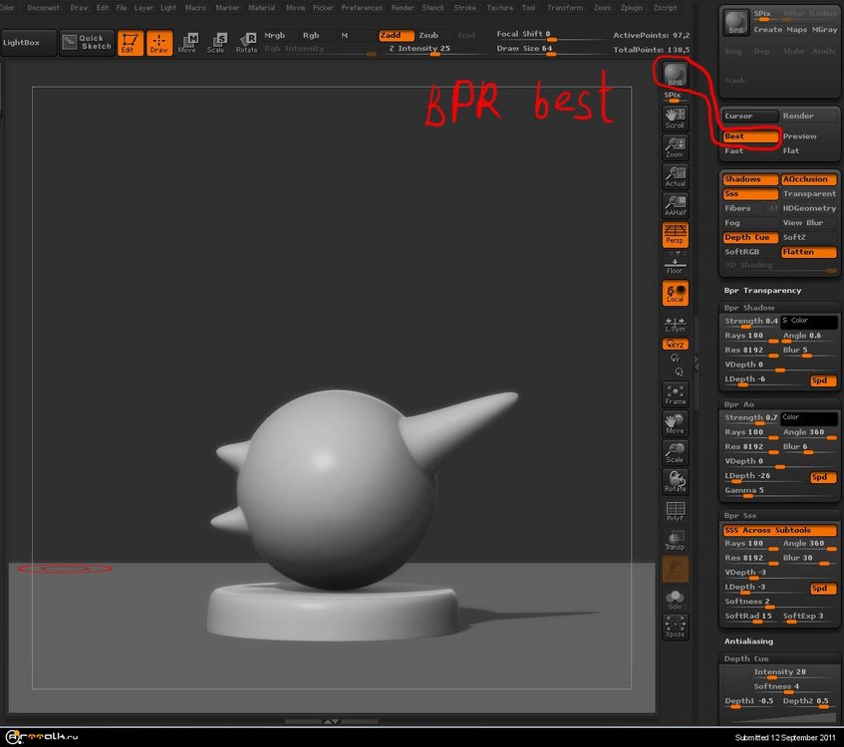
Task: Toggle SSS Across Subtools
Action: coord(779,530)
